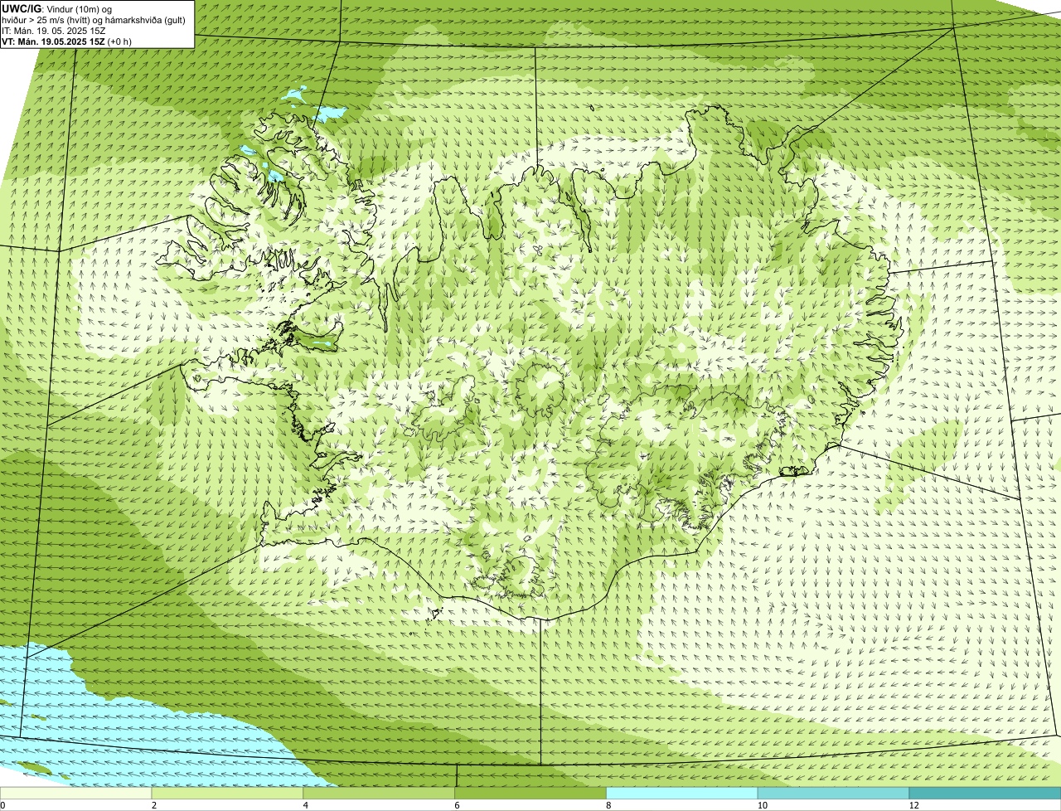
Task: Click the 6–8 m/s dark green legend segment
Action: click(531, 794)
